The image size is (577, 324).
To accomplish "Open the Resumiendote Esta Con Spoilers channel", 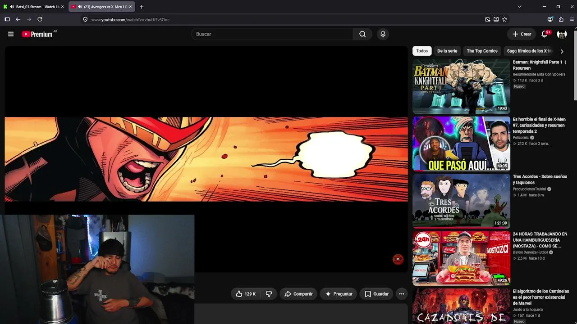I will pyautogui.click(x=539, y=74).
